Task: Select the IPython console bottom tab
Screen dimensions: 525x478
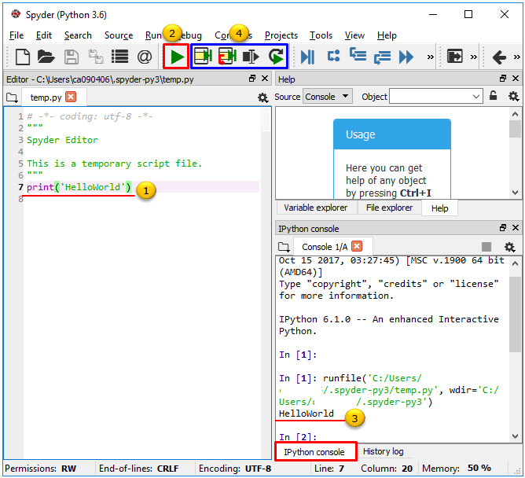Action: 314,452
